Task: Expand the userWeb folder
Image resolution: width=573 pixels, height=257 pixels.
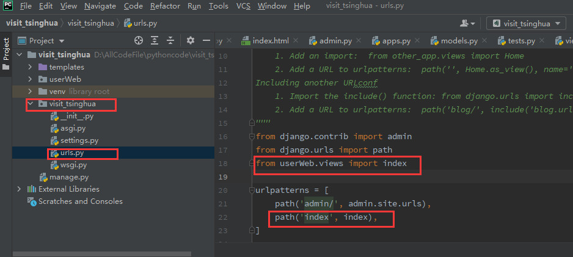Action: pyautogui.click(x=31, y=79)
